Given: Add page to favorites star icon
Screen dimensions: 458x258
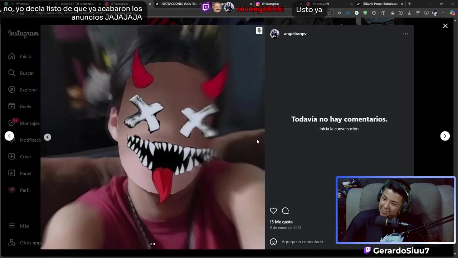Looking at the screenshot, I should 329,13.
